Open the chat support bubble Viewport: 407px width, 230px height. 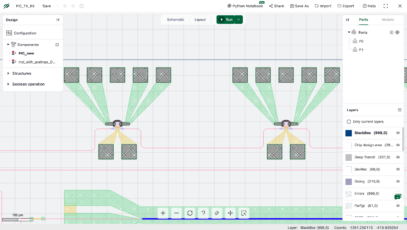pyautogui.click(x=398, y=197)
